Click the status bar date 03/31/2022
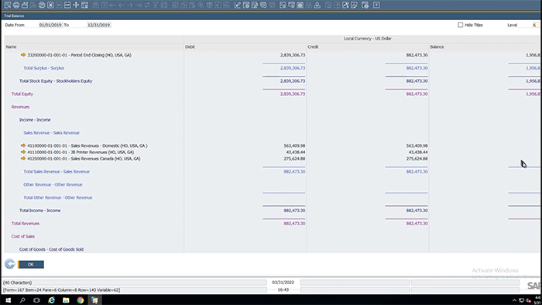Screen dimensions: 542x305 coord(283,283)
